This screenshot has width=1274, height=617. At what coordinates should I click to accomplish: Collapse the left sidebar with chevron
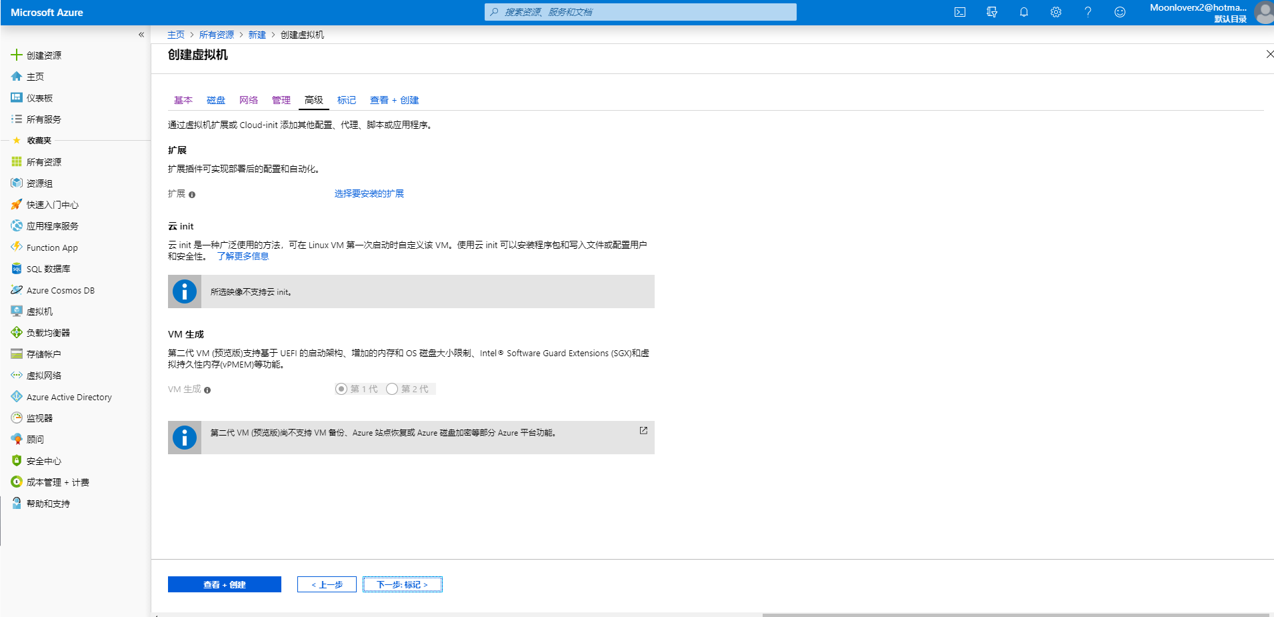[x=141, y=35]
